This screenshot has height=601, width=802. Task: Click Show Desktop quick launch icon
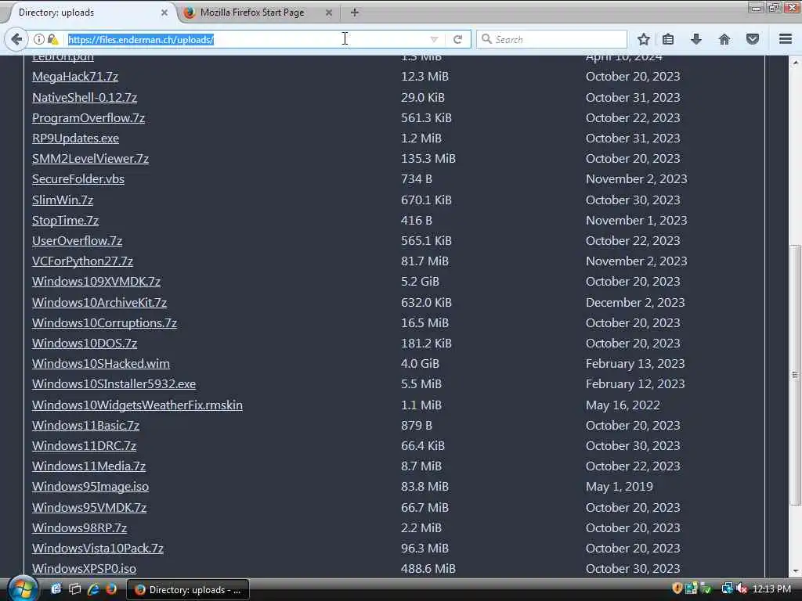[56, 589]
